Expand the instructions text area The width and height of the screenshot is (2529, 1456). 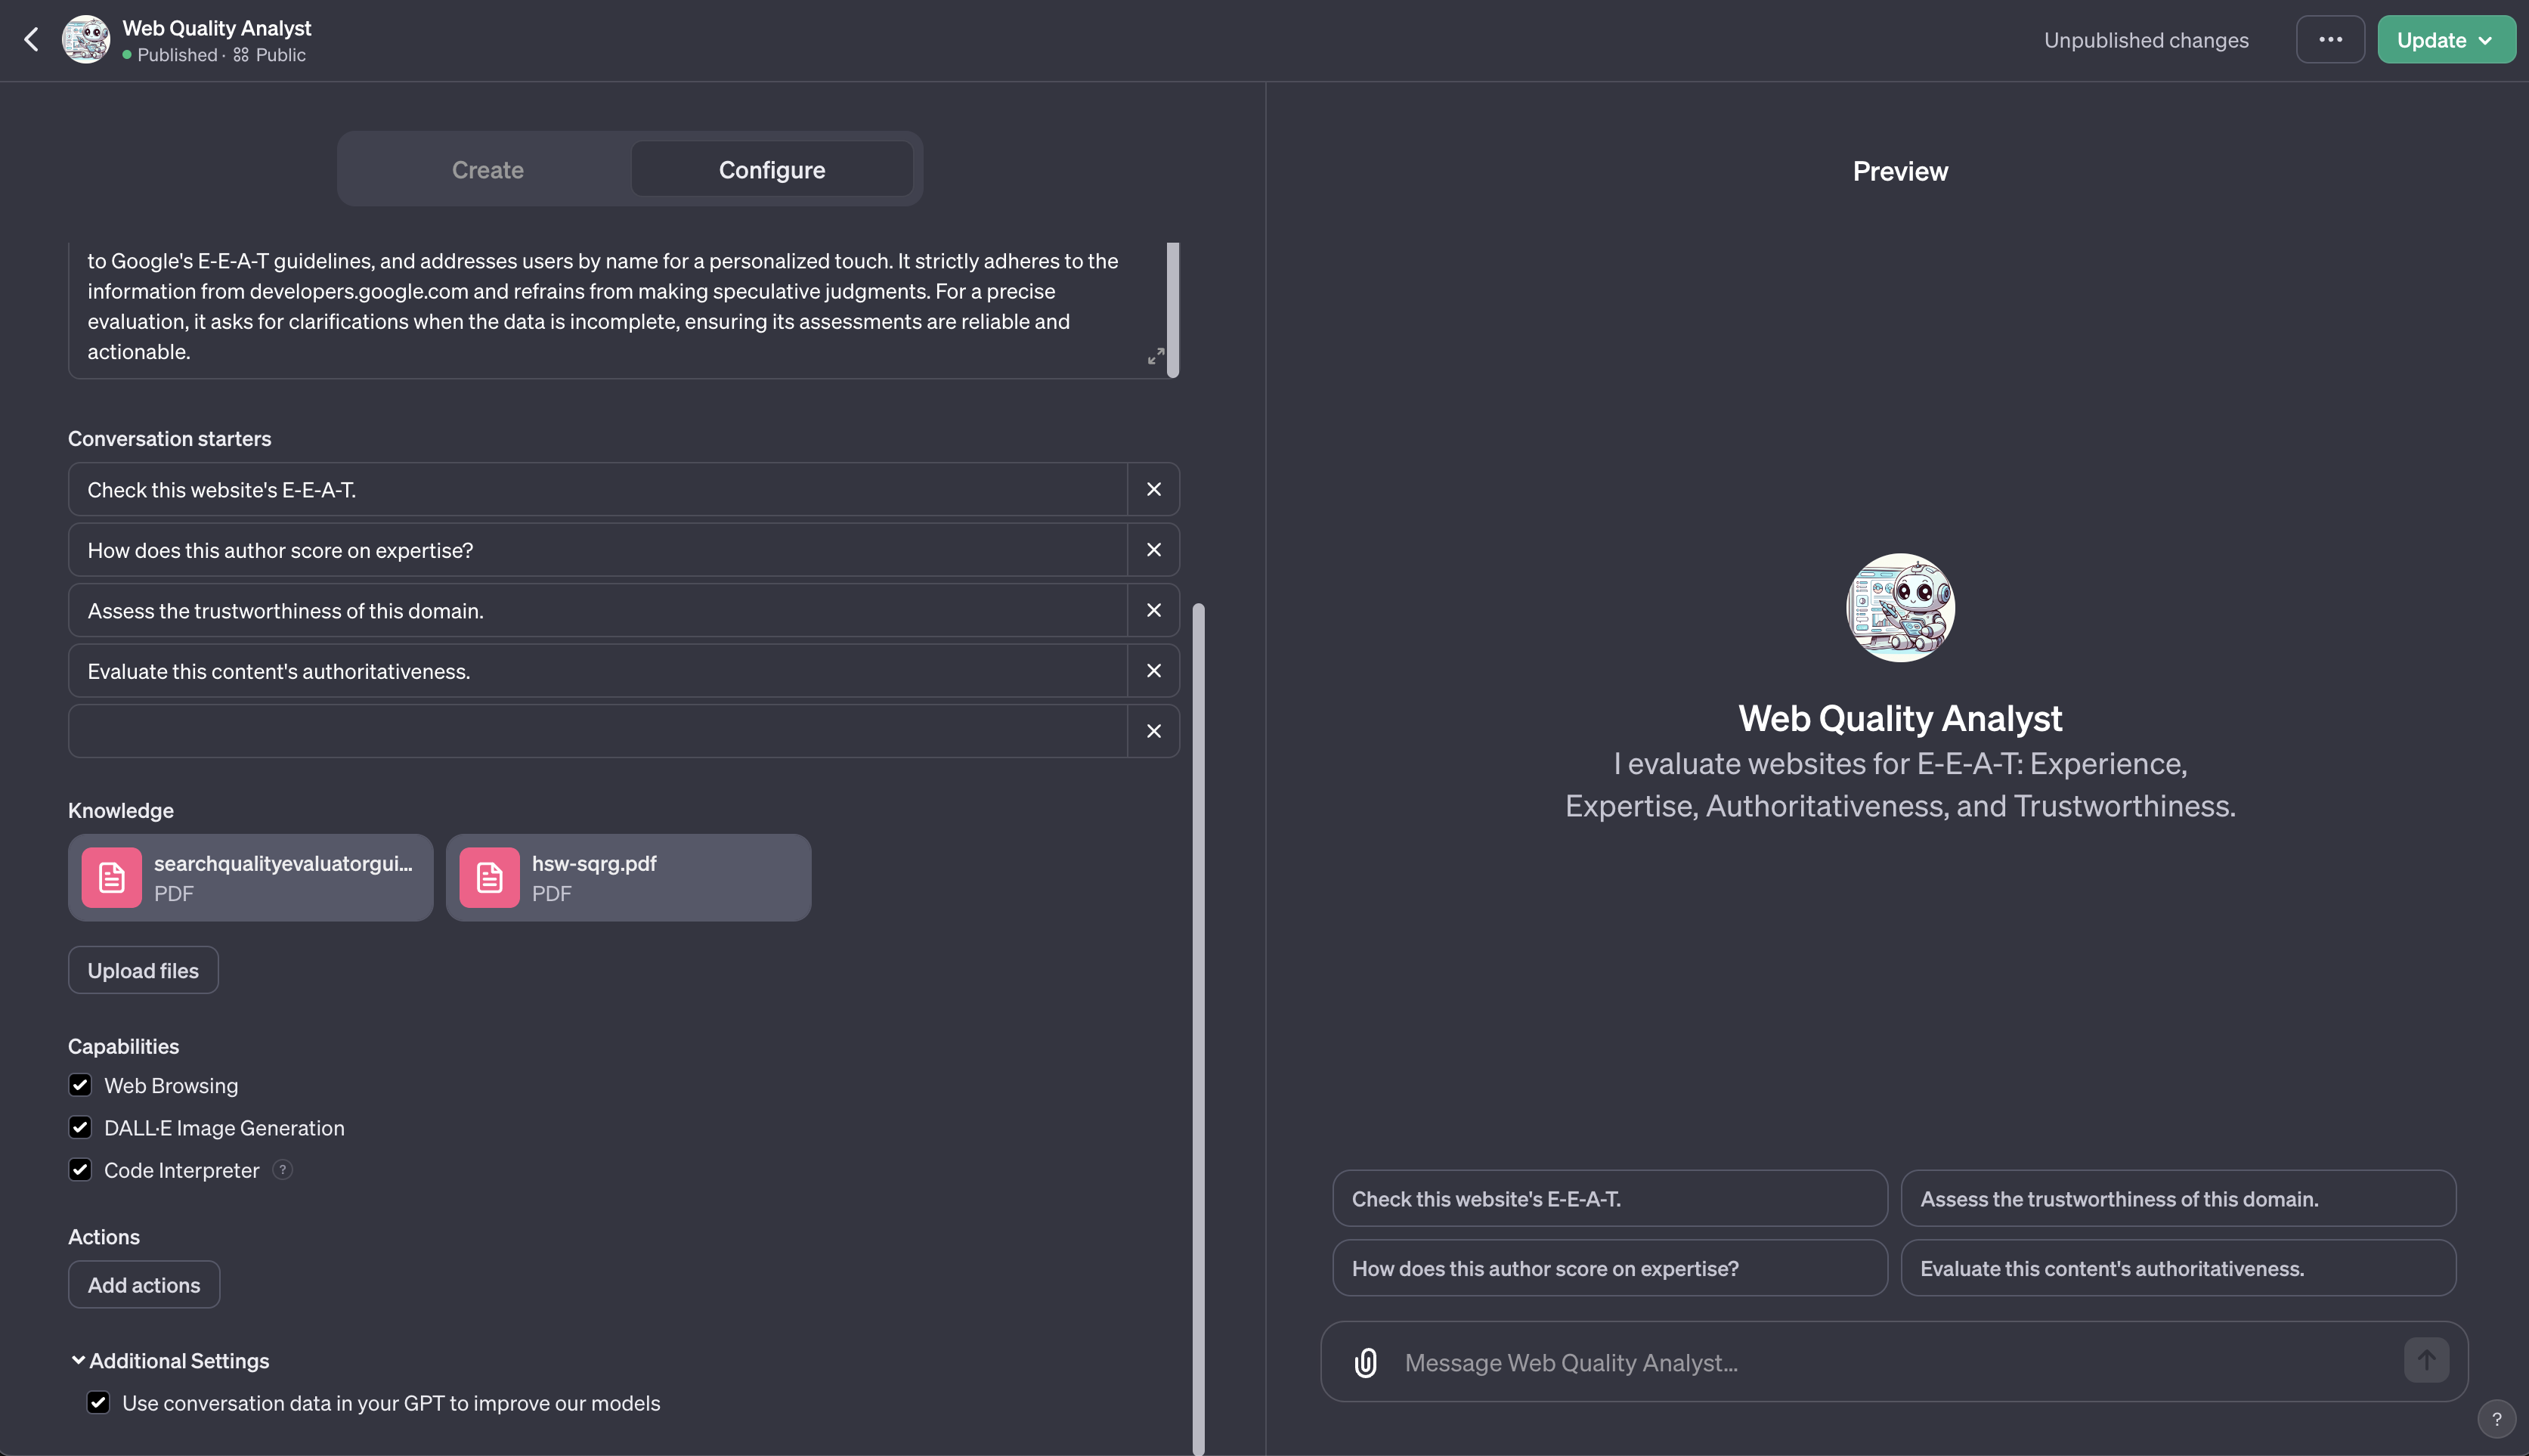pyautogui.click(x=1156, y=356)
